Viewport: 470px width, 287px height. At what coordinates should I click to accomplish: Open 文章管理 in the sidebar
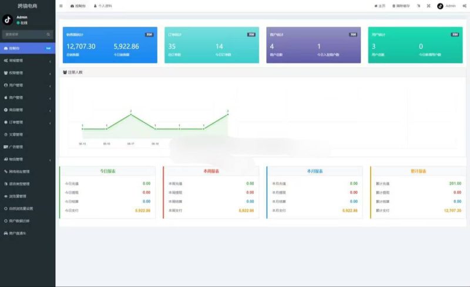28,135
